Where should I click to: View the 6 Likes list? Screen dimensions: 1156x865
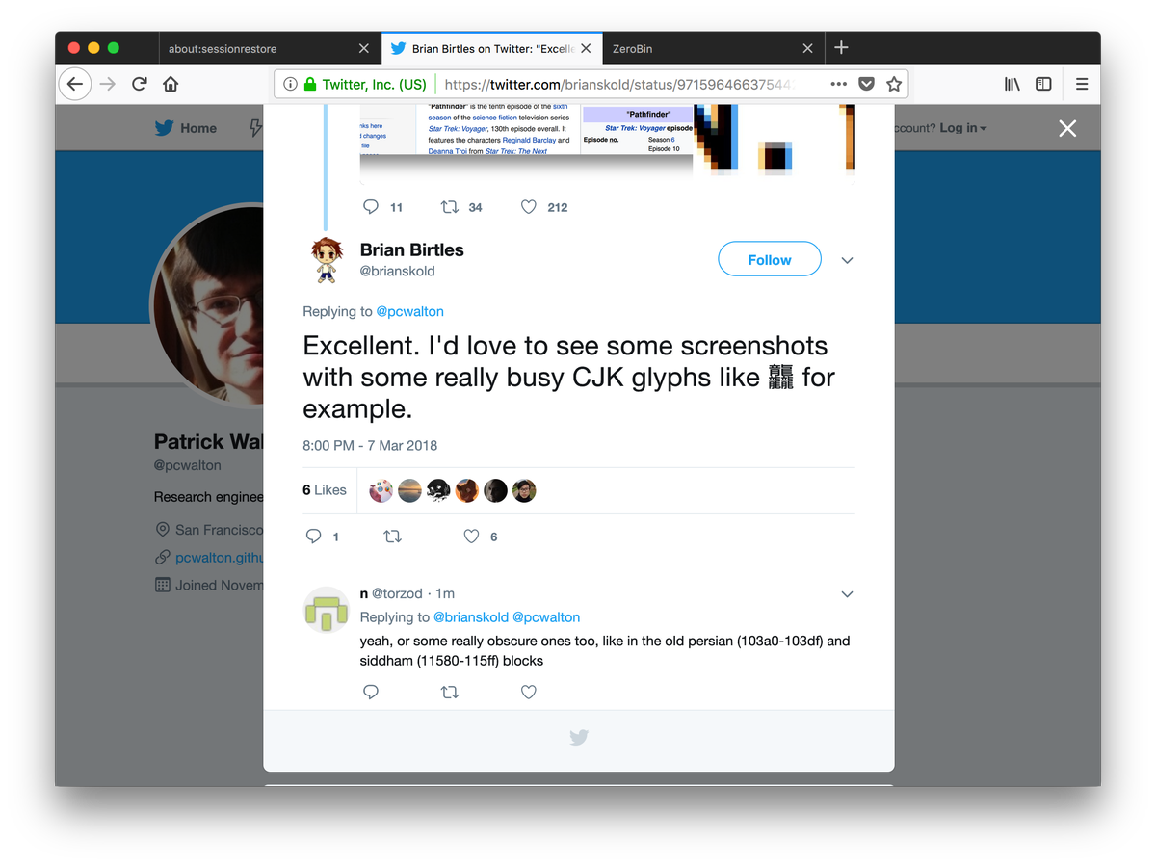[325, 490]
